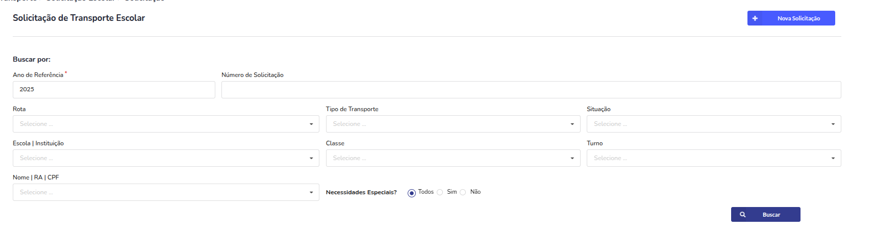The height and width of the screenshot is (232, 875).
Task: Open the Rota select field
Action: click(x=166, y=124)
